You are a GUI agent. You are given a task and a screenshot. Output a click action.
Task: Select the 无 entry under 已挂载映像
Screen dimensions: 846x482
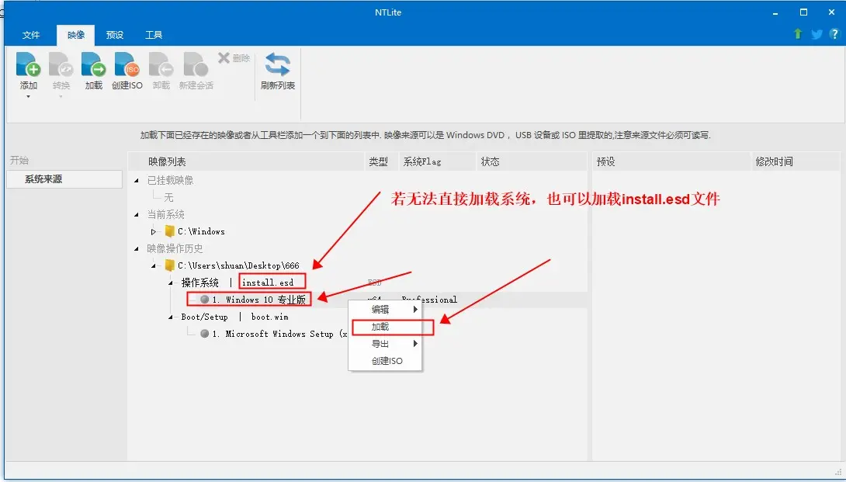[x=169, y=198]
